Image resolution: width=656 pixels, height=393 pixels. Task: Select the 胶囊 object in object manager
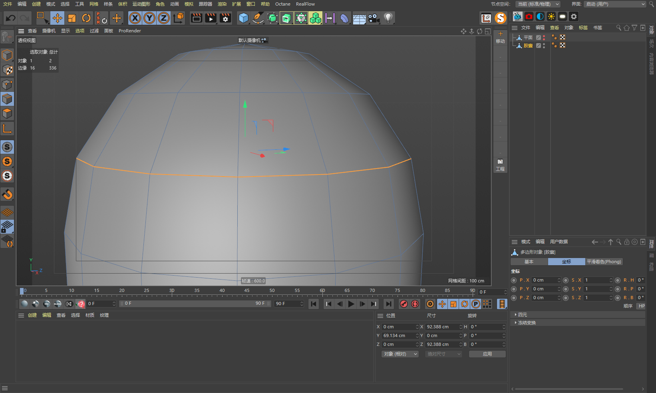[x=528, y=46]
